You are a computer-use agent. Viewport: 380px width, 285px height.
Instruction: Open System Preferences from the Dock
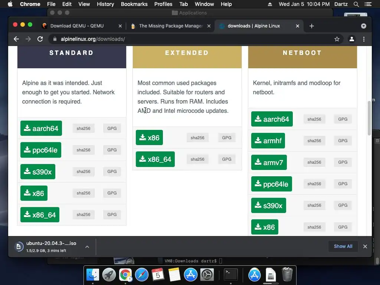(207, 275)
